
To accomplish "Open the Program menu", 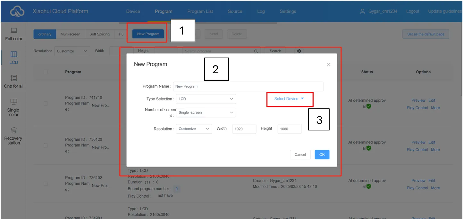I will [x=164, y=11].
